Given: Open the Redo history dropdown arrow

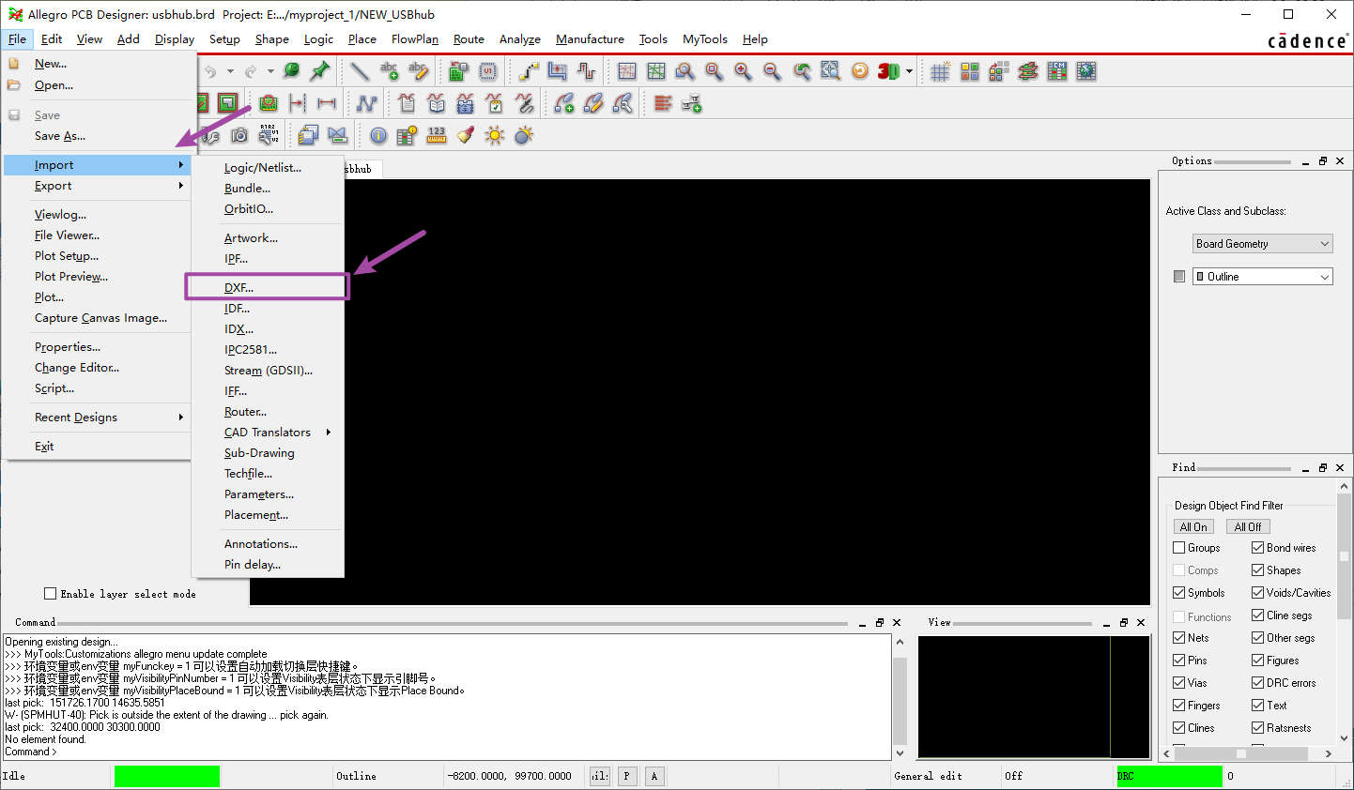Looking at the screenshot, I should click(270, 71).
